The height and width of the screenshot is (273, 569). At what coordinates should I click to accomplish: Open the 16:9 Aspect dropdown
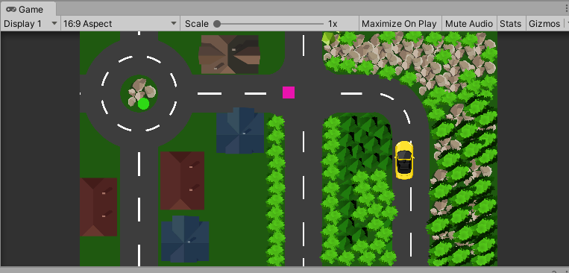click(120, 24)
